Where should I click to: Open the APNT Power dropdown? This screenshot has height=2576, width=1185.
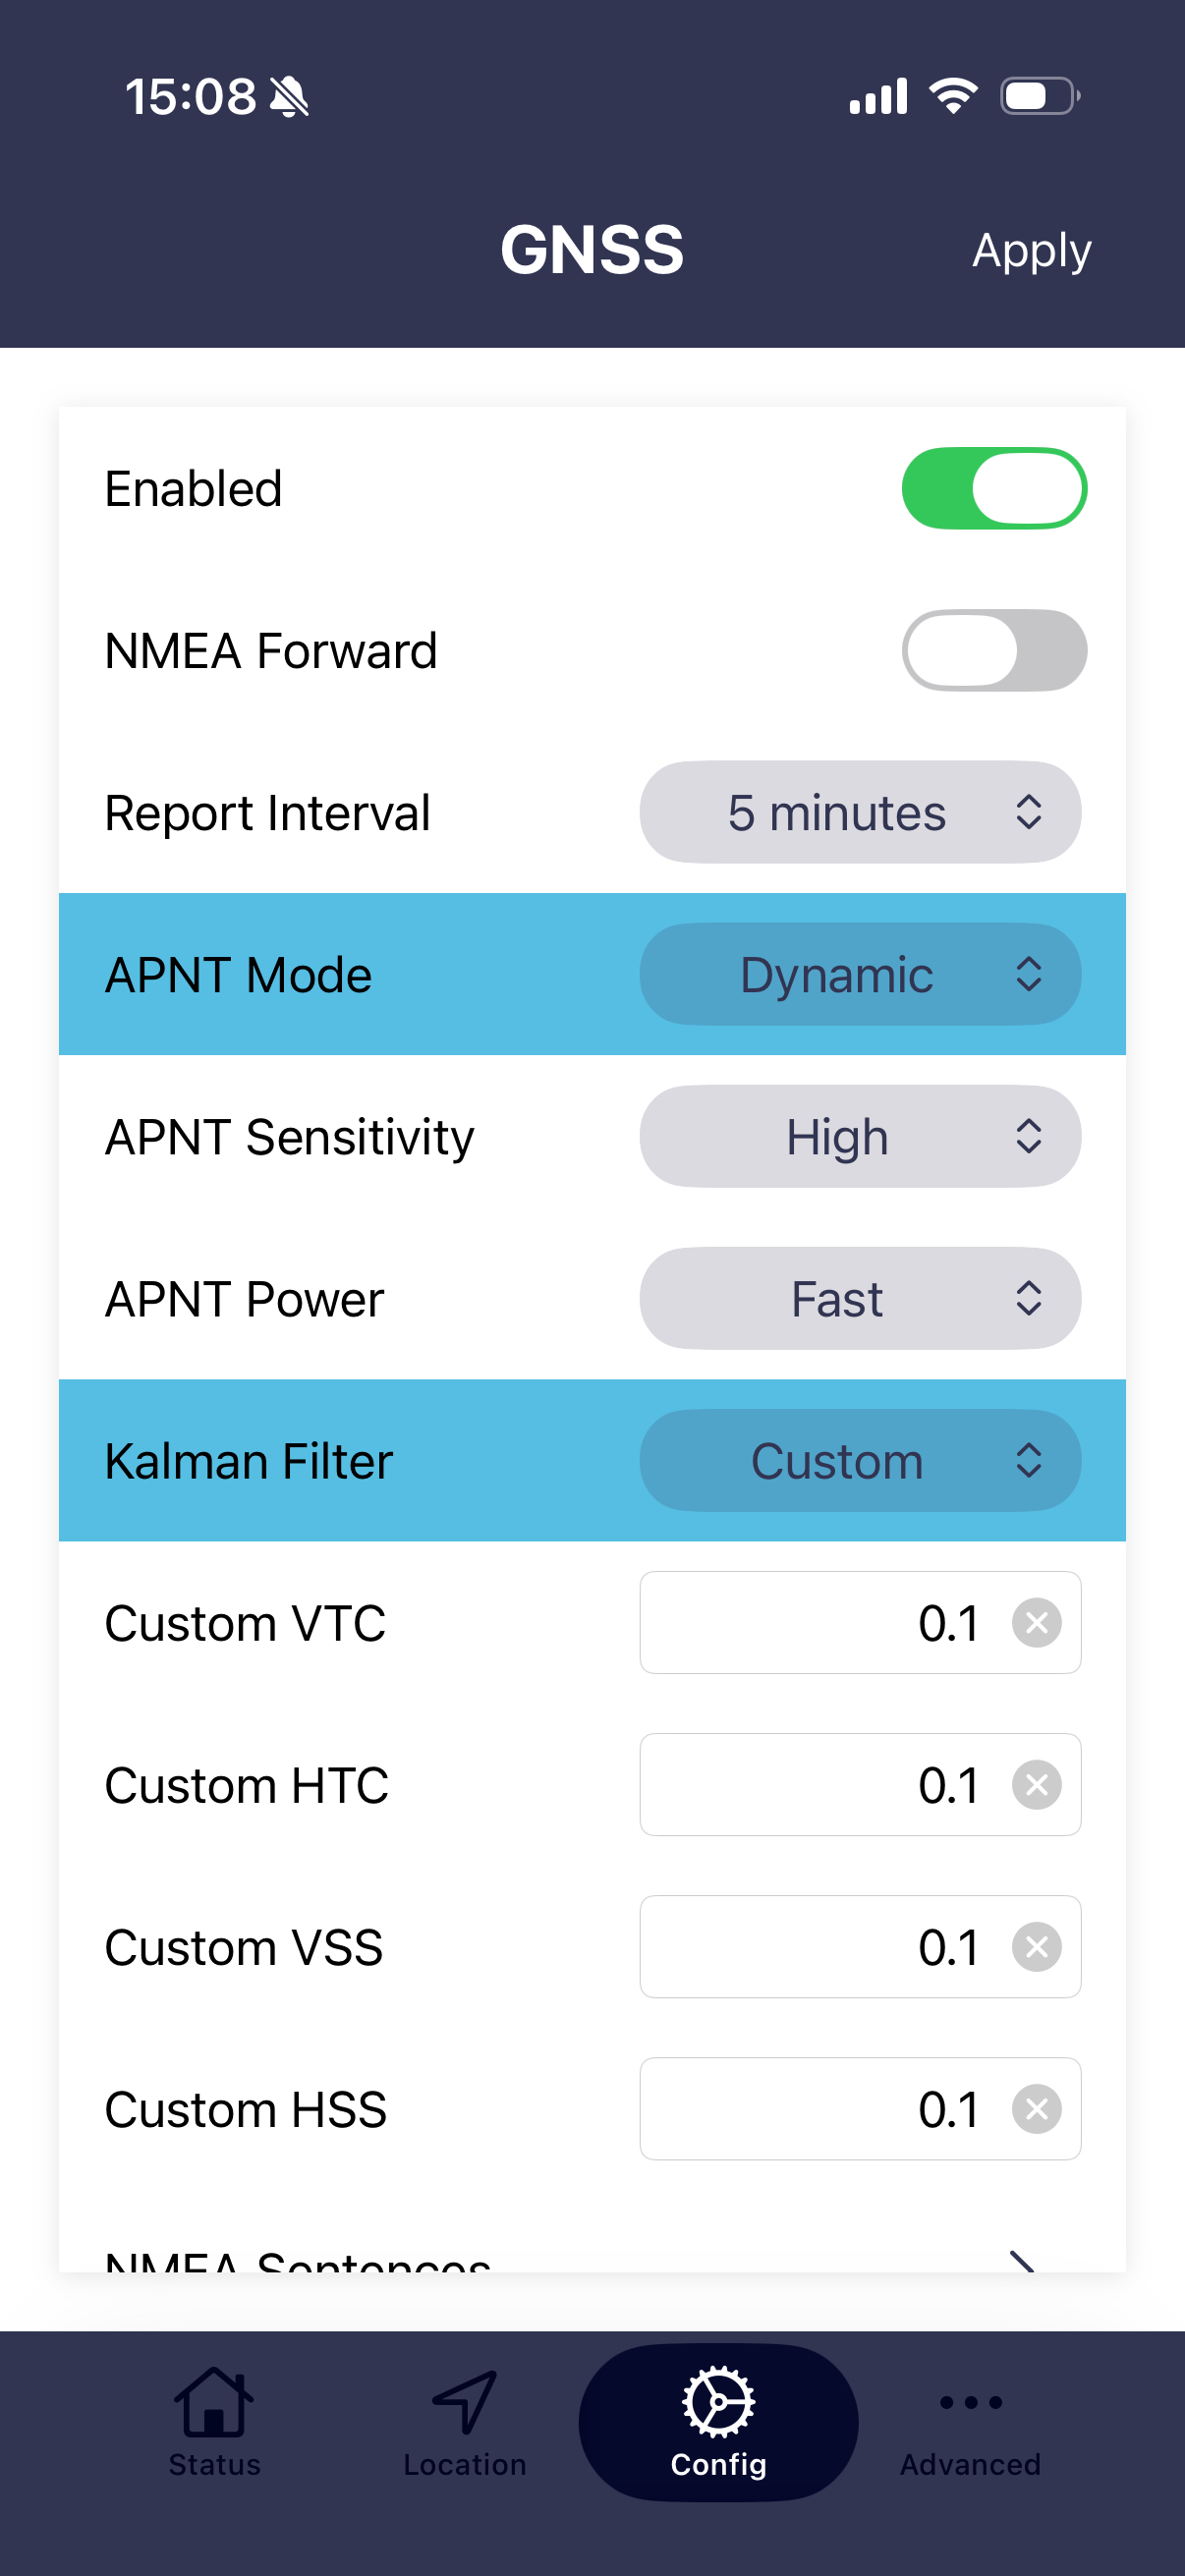(x=860, y=1298)
